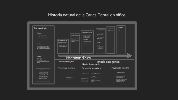
Task: Click the 'Cronicidad' frame heading
Action: click(110, 28)
